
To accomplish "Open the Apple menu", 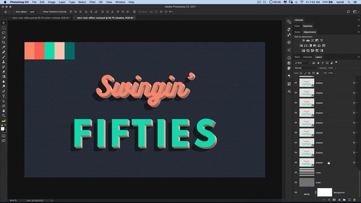I will click(5, 2).
